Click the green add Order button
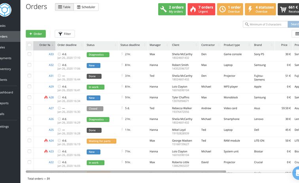The image size is (299, 183). coord(36,34)
